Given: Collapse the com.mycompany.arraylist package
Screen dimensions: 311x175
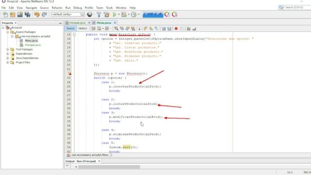Looking at the screenshot, I should pyautogui.click(x=12, y=36).
